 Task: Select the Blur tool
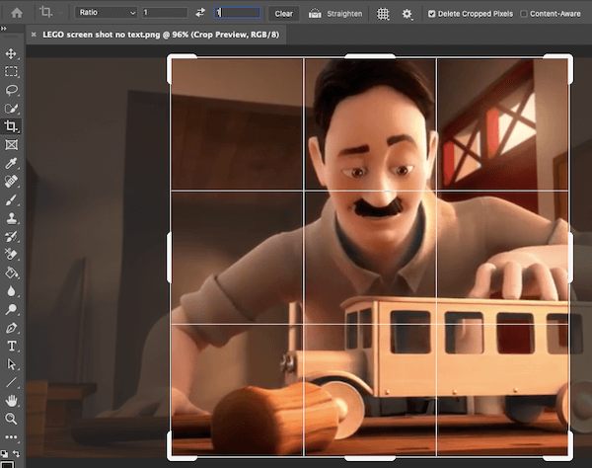(11, 291)
